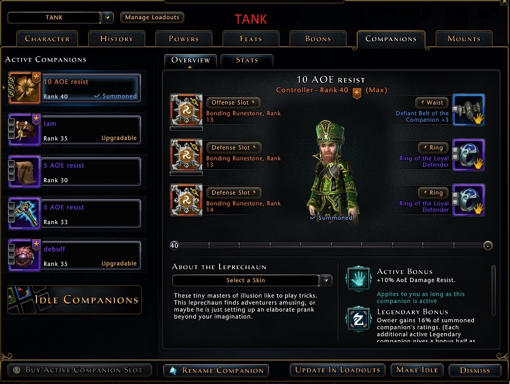The image size is (510, 384).
Task: Switch to the Mounts tab
Action: coord(464,39)
